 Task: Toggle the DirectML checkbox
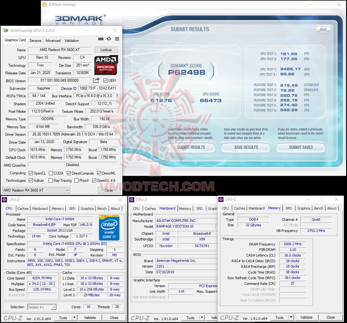[99, 173]
